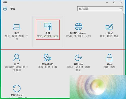Click the magnifier icon in search box
This screenshot has width=126, height=99.
pyautogui.click(x=121, y=9)
